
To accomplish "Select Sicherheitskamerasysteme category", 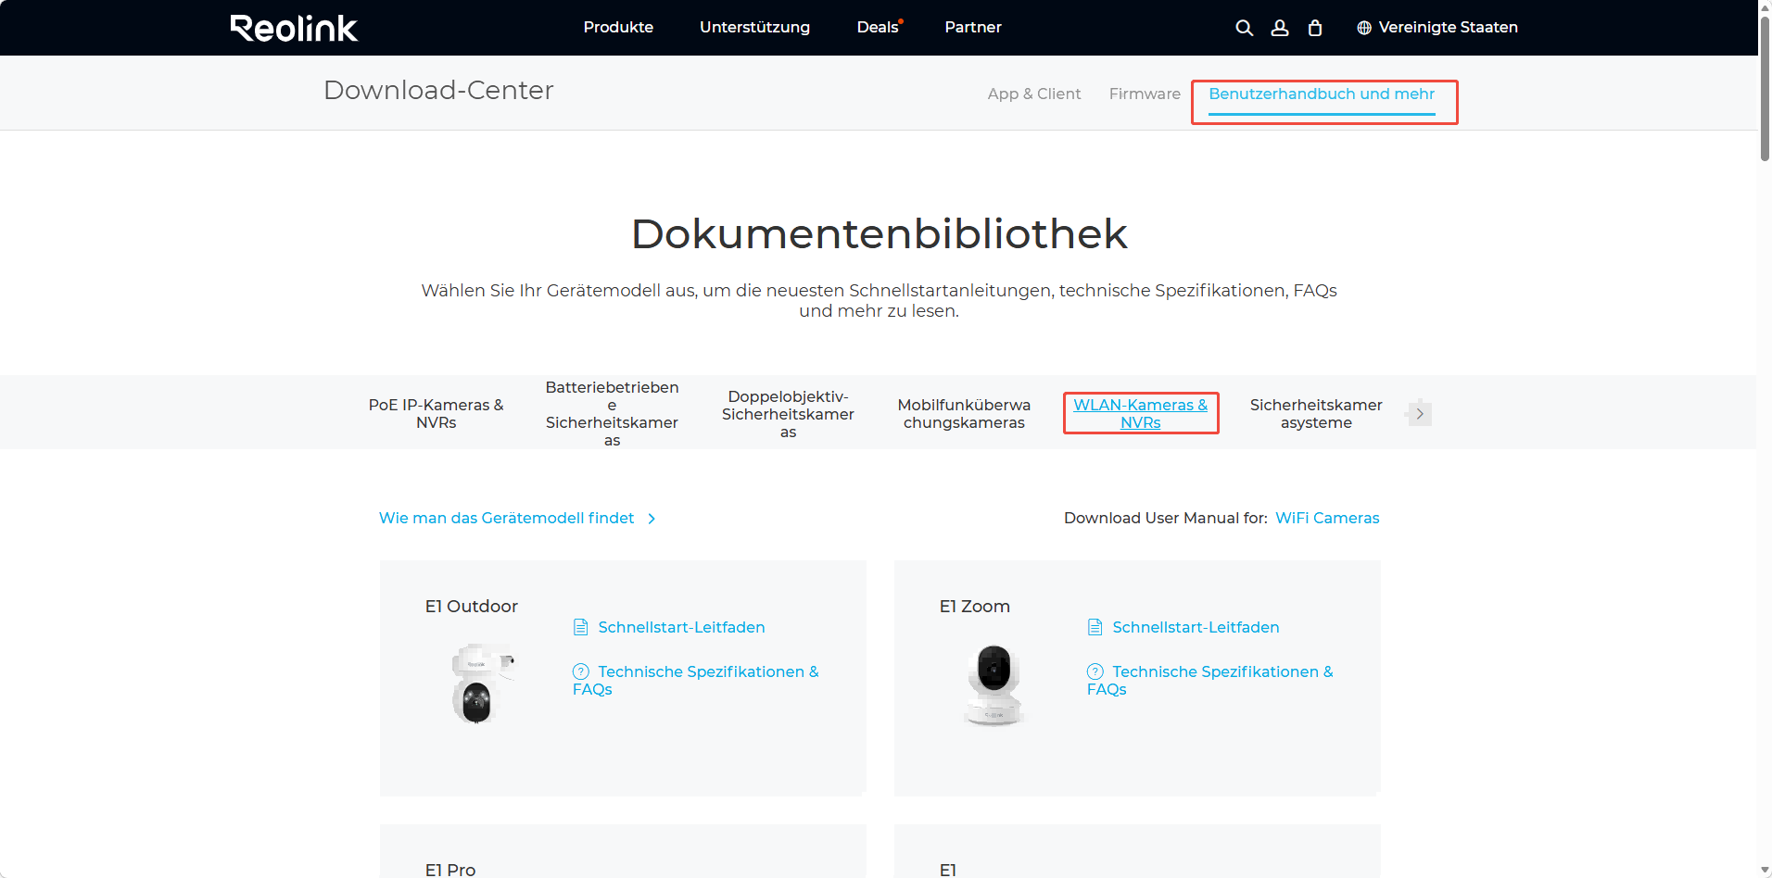I will pos(1316,413).
